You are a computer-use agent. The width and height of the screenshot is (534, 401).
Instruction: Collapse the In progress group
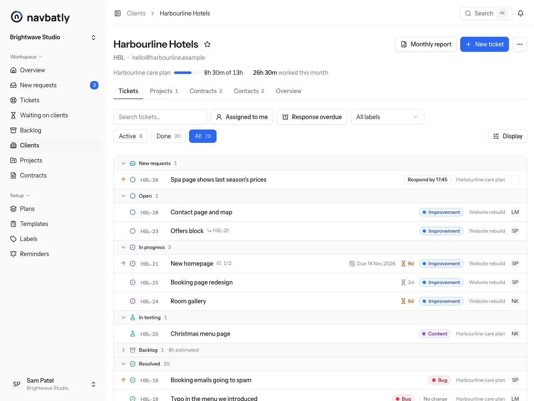point(123,247)
